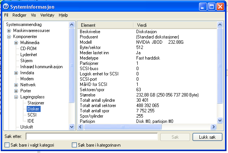Select the Lydenhet tree item
228x153 pixels.
click(29, 55)
